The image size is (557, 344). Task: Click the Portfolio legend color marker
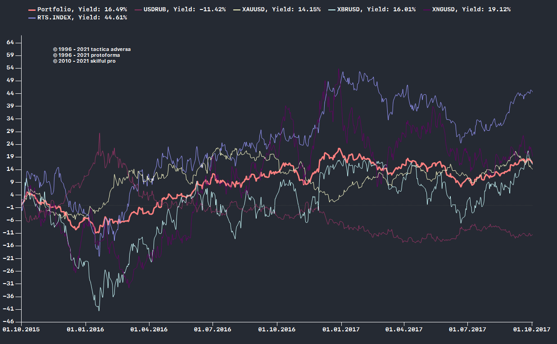(x=32, y=9)
